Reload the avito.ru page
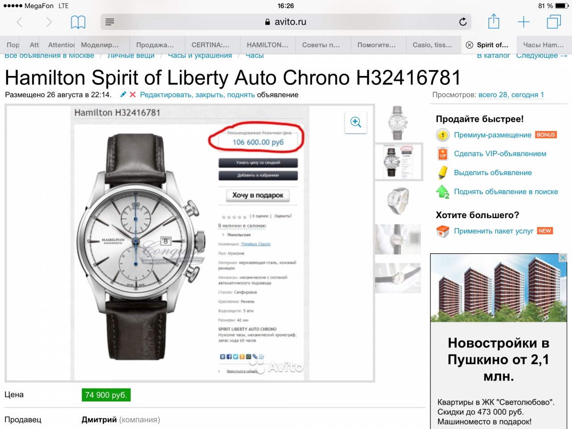The image size is (572, 429). point(463,21)
